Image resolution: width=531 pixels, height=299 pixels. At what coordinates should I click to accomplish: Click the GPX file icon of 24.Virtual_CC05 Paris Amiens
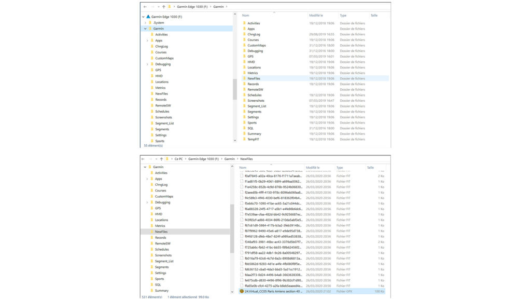point(242,291)
